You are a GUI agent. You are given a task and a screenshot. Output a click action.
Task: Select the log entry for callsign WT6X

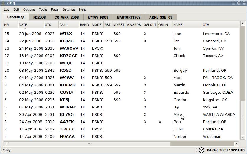(66, 34)
